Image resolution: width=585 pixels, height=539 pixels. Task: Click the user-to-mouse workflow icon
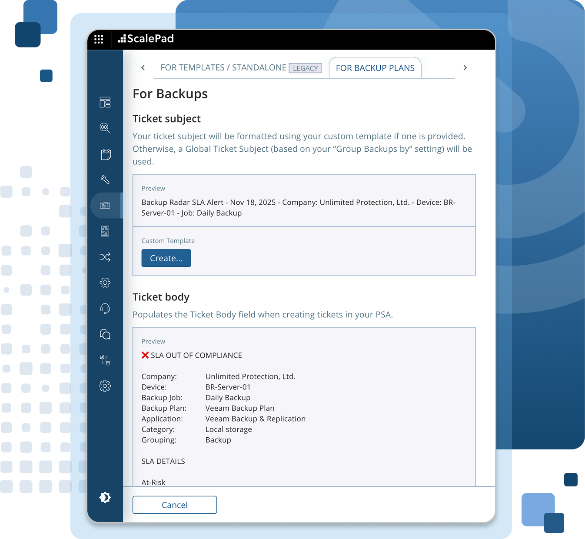pos(105,360)
